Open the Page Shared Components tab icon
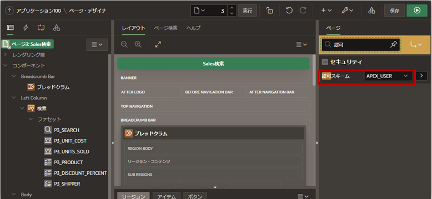The width and height of the screenshot is (432, 199). 57,28
